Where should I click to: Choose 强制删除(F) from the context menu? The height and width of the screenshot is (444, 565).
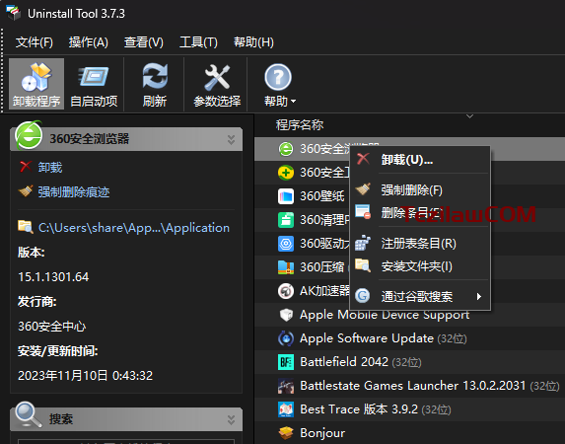(x=420, y=189)
